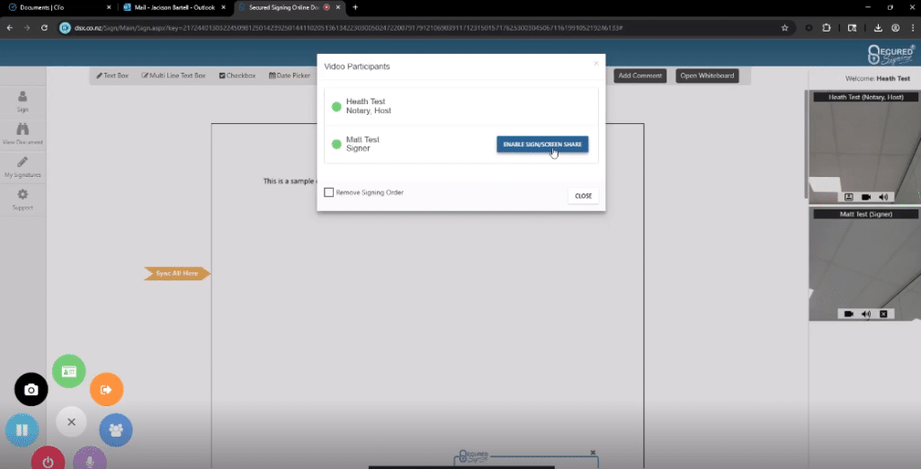Click Enable Sign/Screen Share for Matt Test
921x469 pixels.
pos(542,145)
